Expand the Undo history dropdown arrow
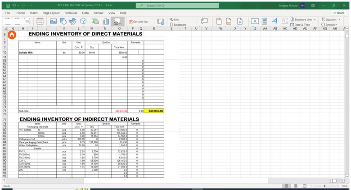This screenshot has height=190, width=351. pyautogui.click(x=18, y=5)
